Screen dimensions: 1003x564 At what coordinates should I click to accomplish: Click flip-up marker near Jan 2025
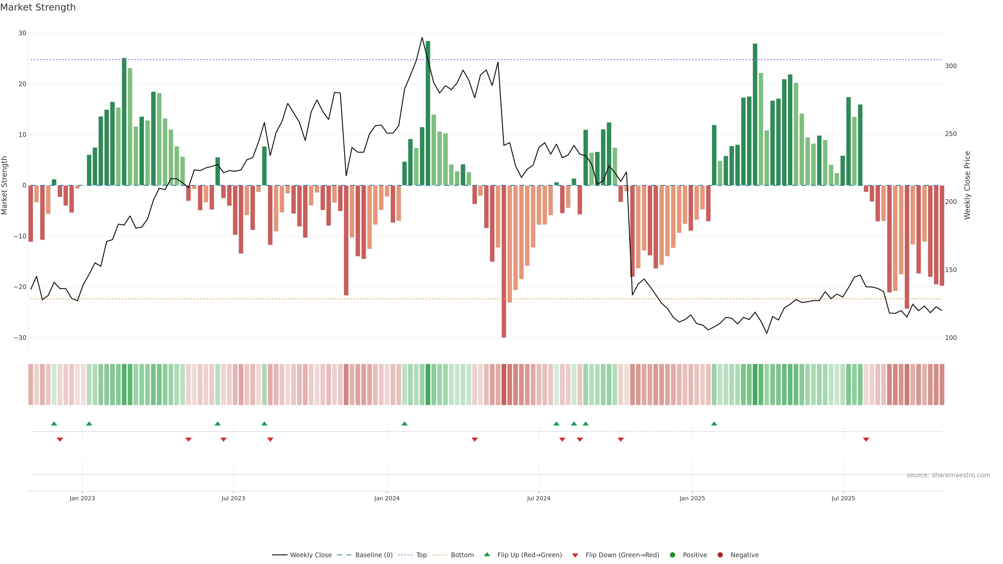tap(714, 424)
